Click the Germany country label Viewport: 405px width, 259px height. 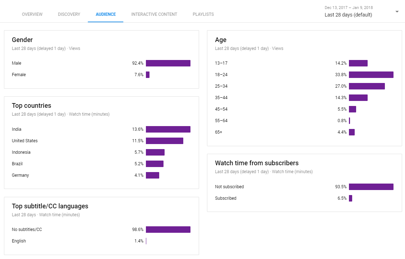click(x=20, y=175)
